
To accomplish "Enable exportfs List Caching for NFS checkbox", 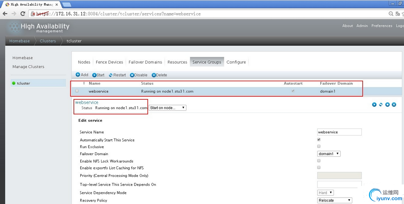I will click(x=319, y=167).
